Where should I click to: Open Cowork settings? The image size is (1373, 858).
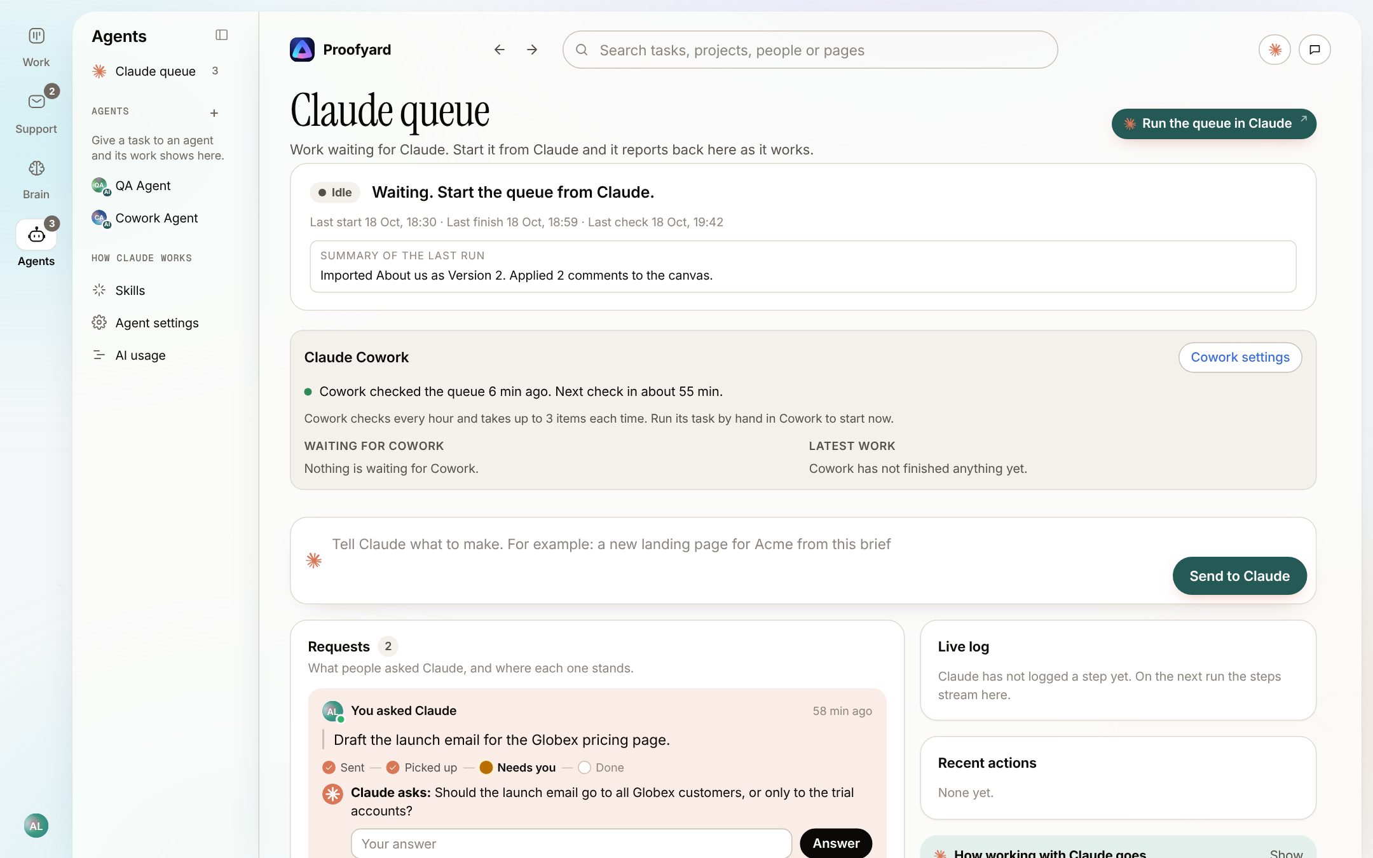1240,357
